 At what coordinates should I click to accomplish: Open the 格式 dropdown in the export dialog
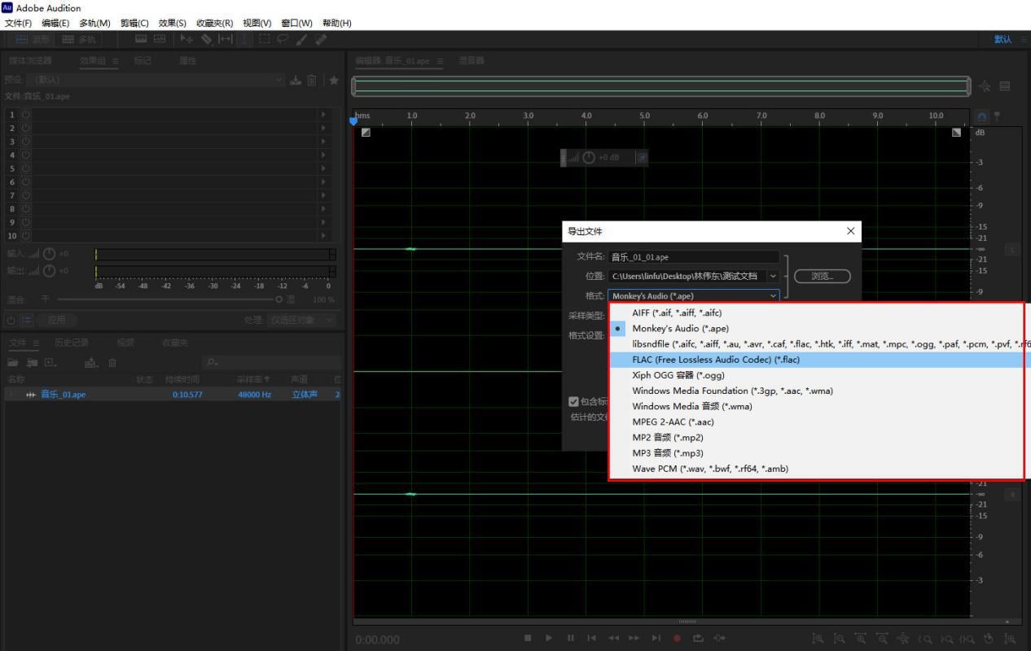click(773, 295)
